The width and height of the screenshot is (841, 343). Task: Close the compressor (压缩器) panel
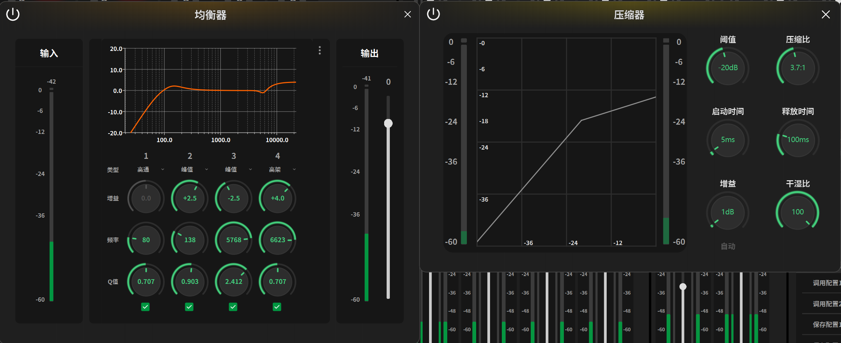coord(825,15)
